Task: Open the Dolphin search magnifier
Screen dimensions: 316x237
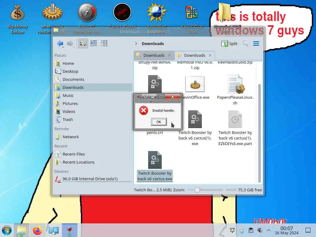Action: click(x=245, y=44)
